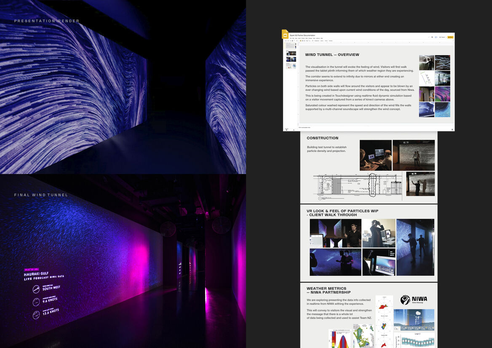Click the Explore icon in bottom-right corner
This screenshot has width=492, height=348.
tap(452, 129)
